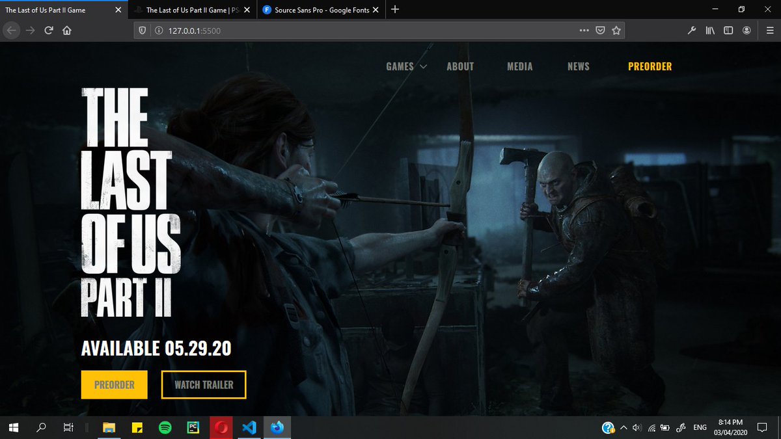This screenshot has width=781, height=439.
Task: Switch the ENG input language indicator
Action: [x=700, y=427]
